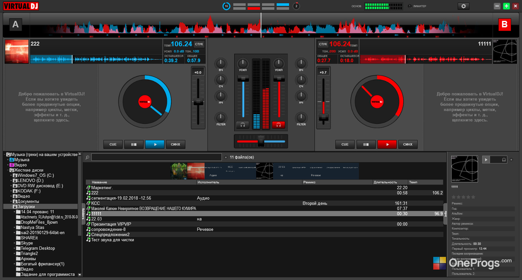Click the circular 2 indicator in top bar
The width and height of the screenshot is (522, 280).
[x=296, y=6]
